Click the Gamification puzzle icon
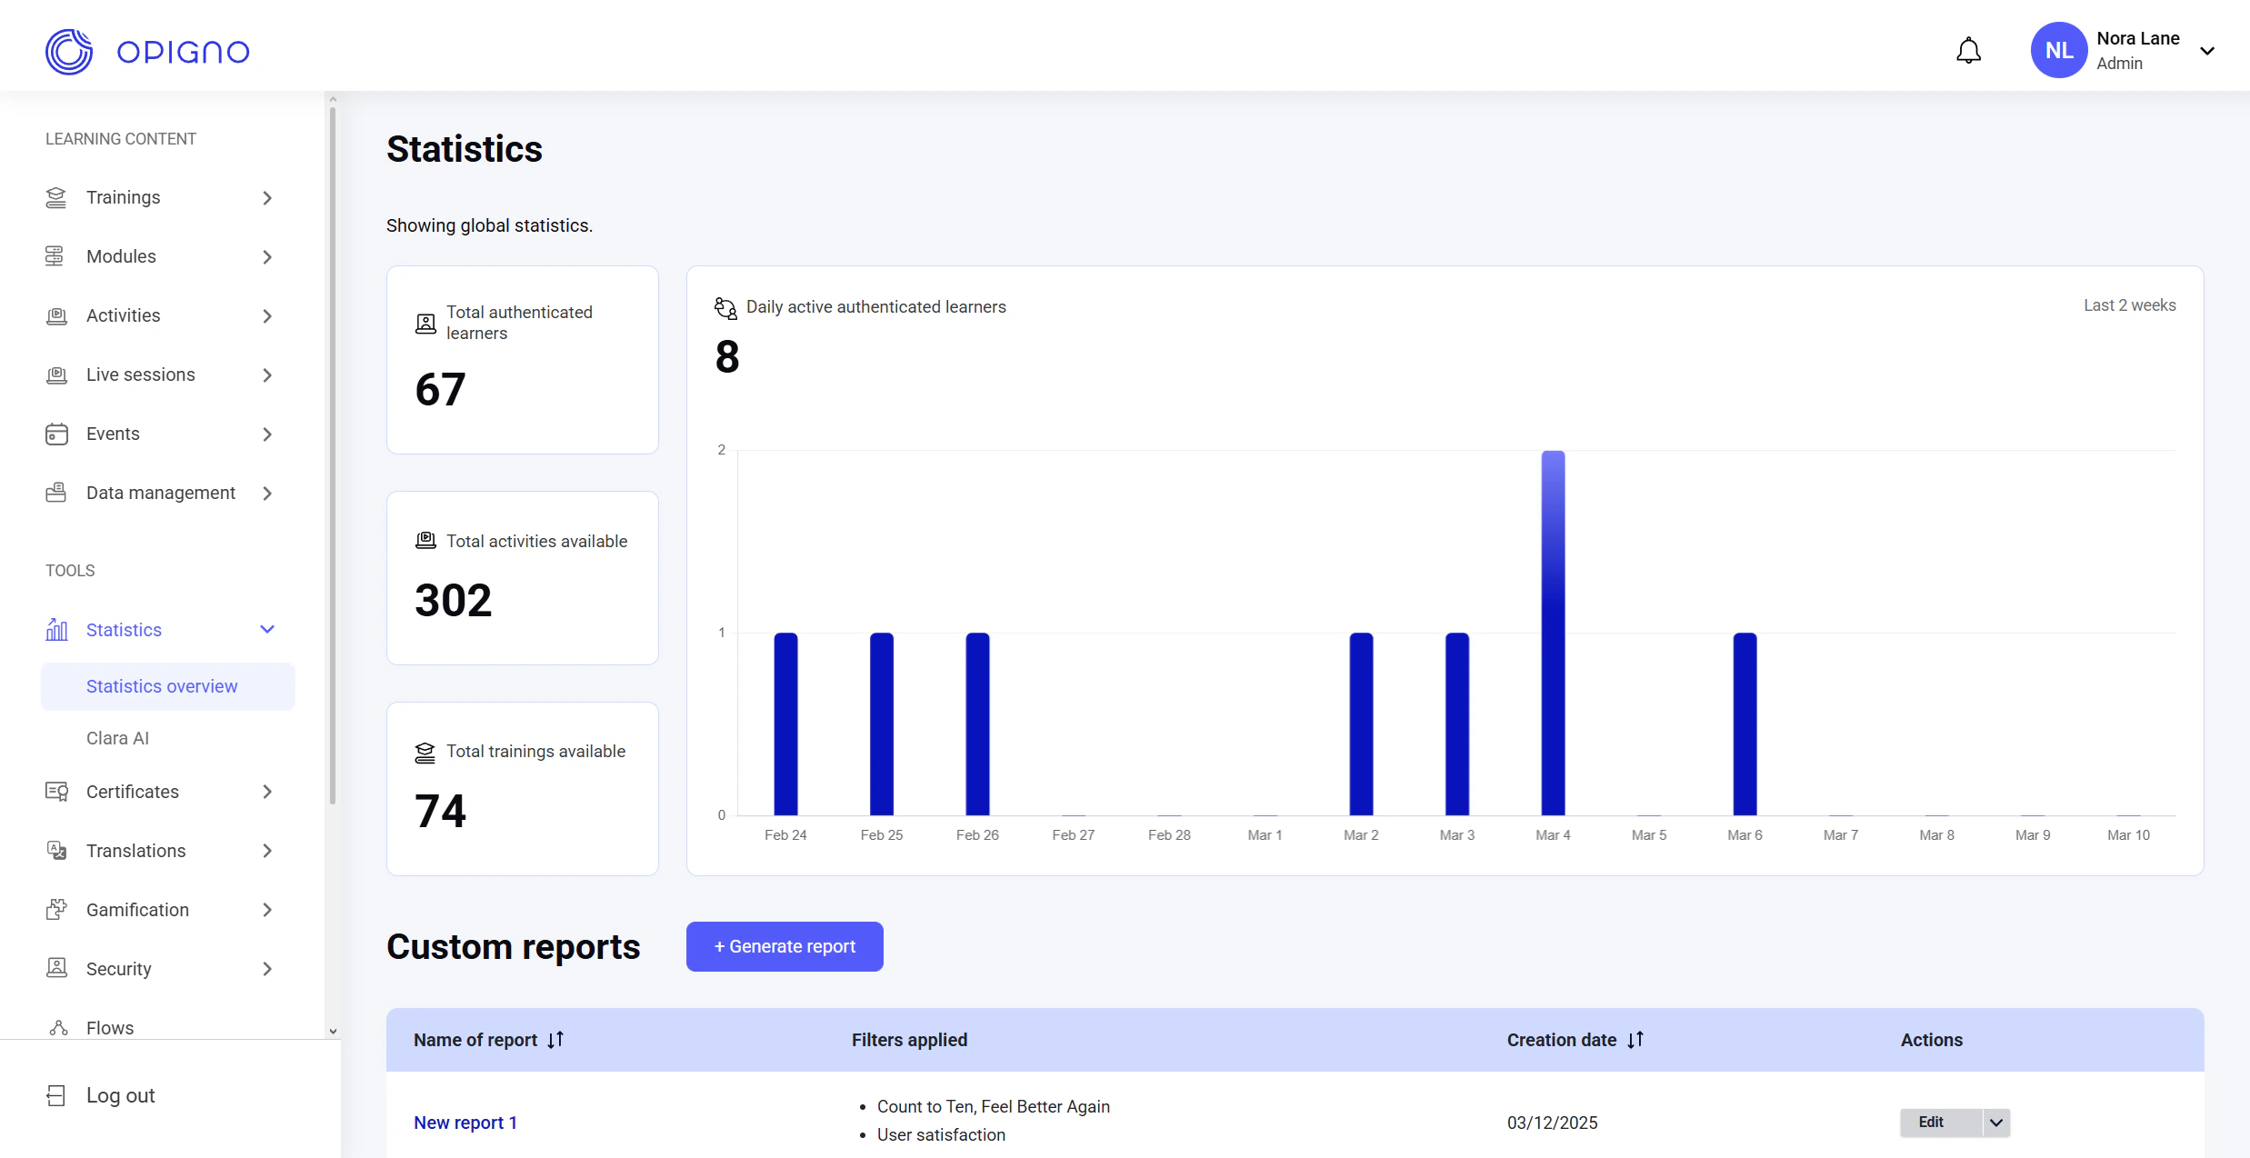The height and width of the screenshot is (1158, 2250). [56, 910]
